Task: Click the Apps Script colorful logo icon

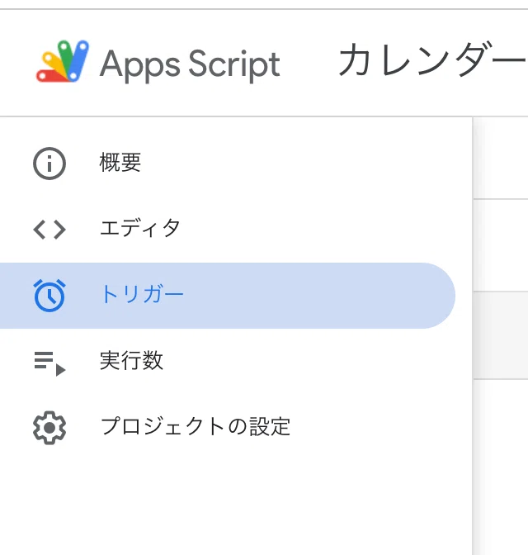Action: coord(63,61)
